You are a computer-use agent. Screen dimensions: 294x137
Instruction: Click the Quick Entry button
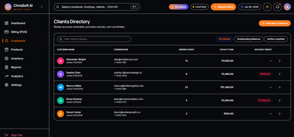pyautogui.click(x=223, y=7)
